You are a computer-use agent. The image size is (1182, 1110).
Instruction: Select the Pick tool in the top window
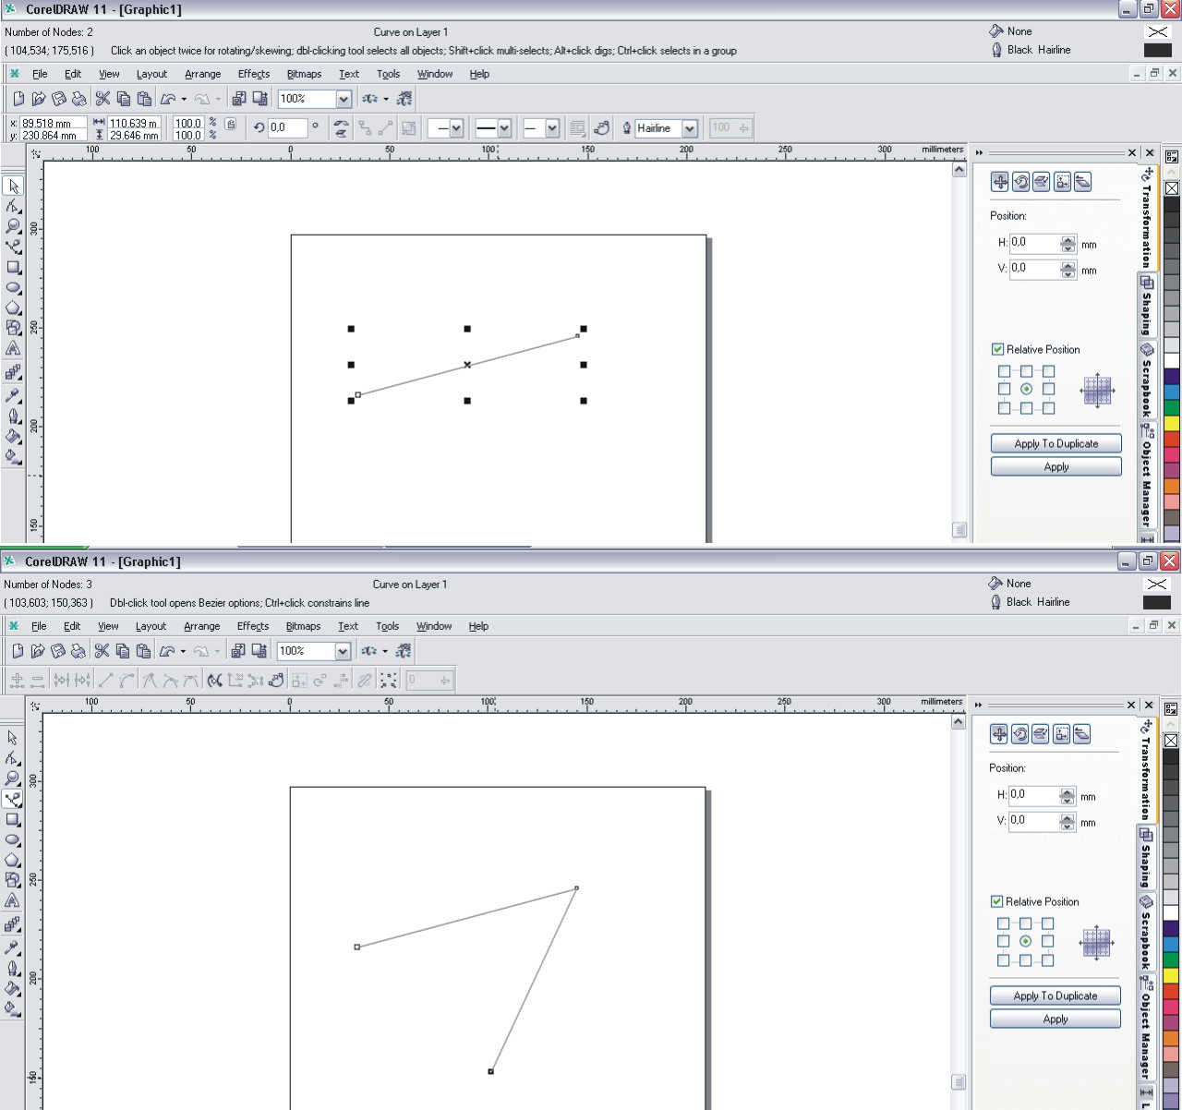[x=13, y=186]
